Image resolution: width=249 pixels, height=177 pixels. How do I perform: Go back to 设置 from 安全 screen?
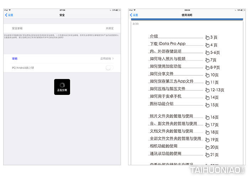pos(9,15)
